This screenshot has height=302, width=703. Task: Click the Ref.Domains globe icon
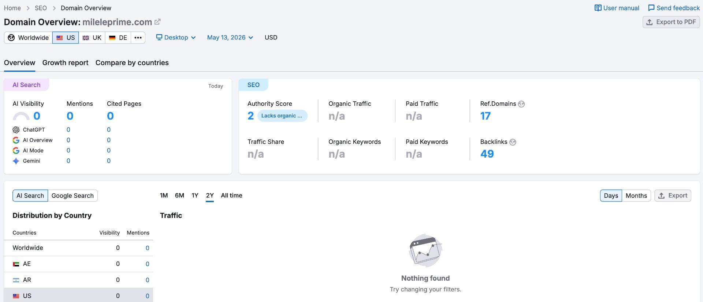[521, 104]
